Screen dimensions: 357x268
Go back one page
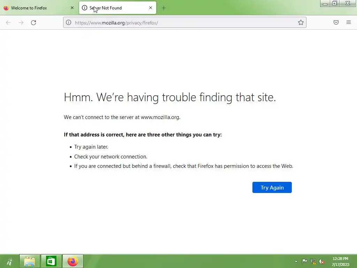(x=8, y=23)
